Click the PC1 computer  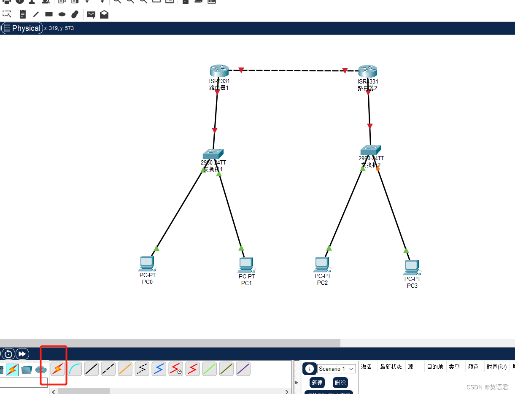247,265
